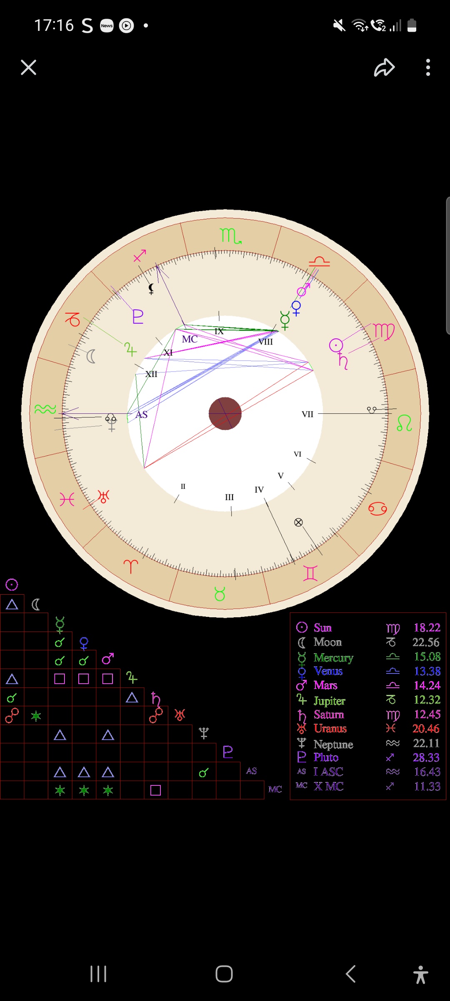Tap the Black Moon Lilith glyph near Sagittarius
Image resolution: width=450 pixels, height=1001 pixels.
point(151,289)
